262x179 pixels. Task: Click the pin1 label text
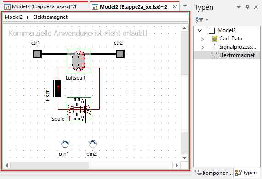click(x=64, y=154)
